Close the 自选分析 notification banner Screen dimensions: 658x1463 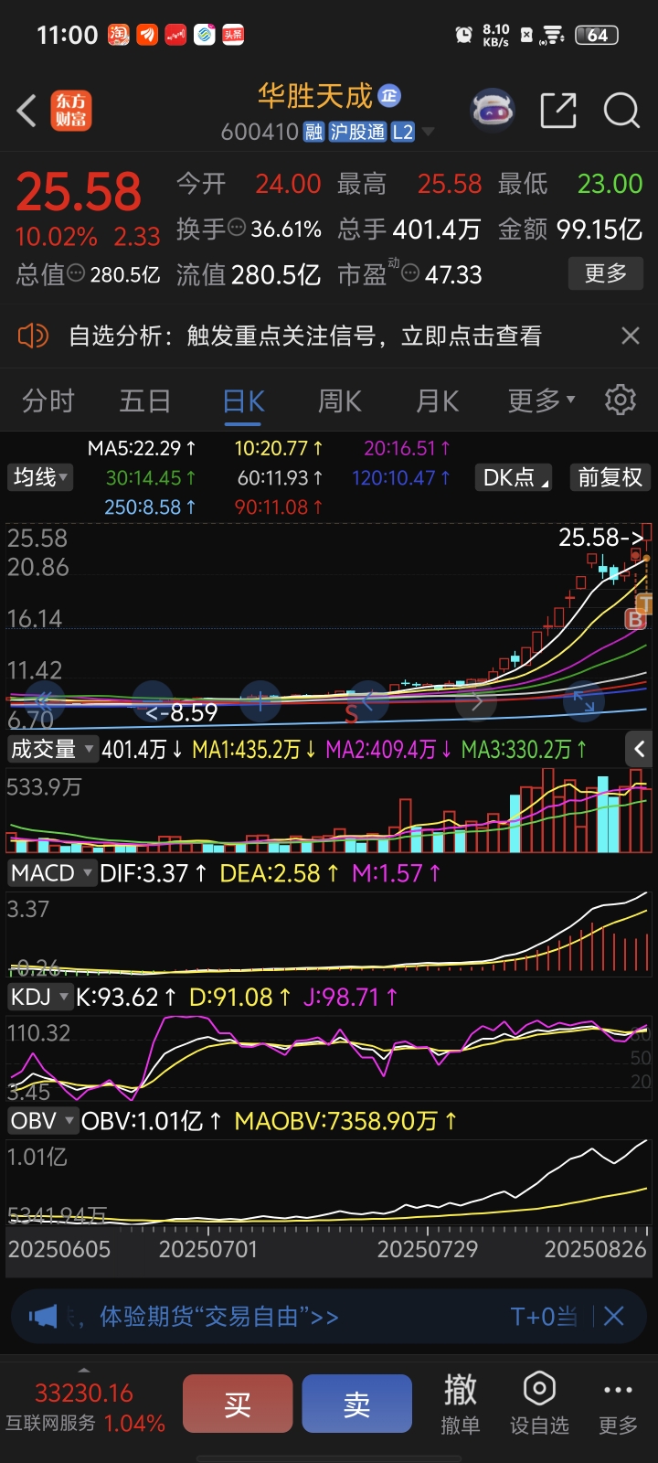[630, 336]
